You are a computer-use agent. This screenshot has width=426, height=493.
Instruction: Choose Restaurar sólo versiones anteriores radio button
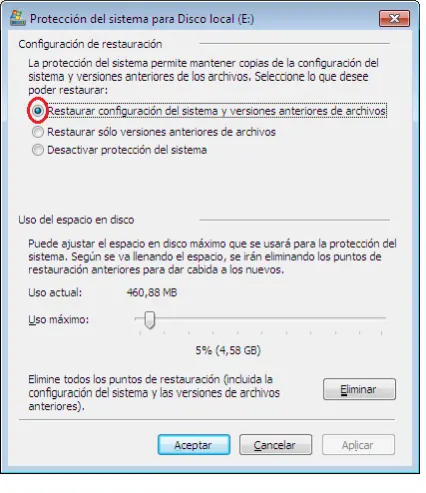[38, 132]
